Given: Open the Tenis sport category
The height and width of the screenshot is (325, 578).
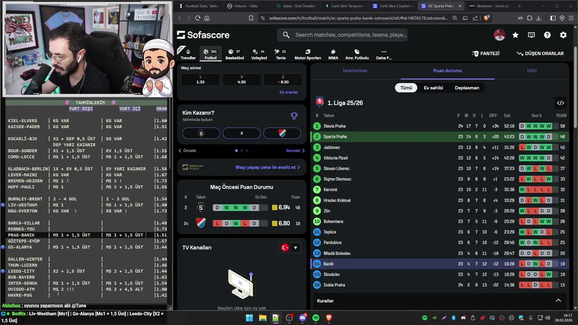Looking at the screenshot, I should [x=281, y=54].
